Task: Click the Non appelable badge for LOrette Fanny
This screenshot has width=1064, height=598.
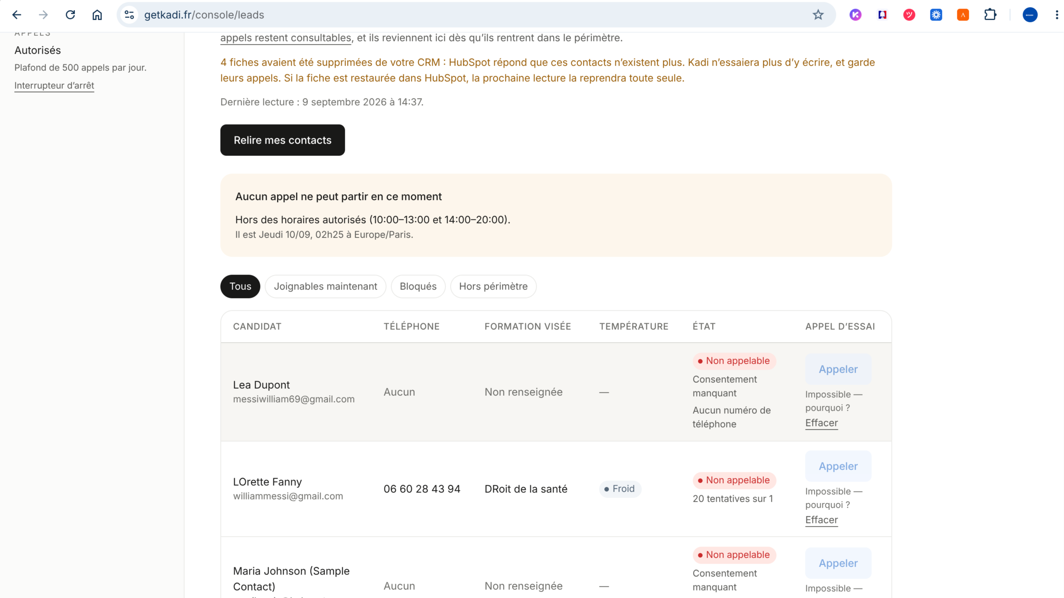Action: (x=734, y=480)
